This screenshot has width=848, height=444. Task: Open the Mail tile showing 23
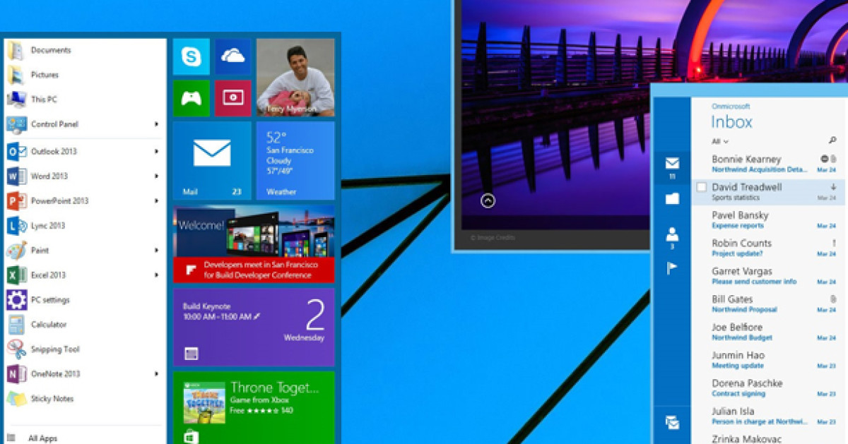pos(212,160)
